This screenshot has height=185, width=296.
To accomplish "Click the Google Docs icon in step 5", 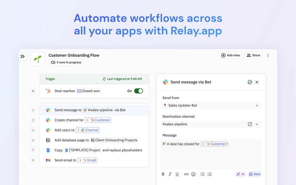I will pos(48,150).
